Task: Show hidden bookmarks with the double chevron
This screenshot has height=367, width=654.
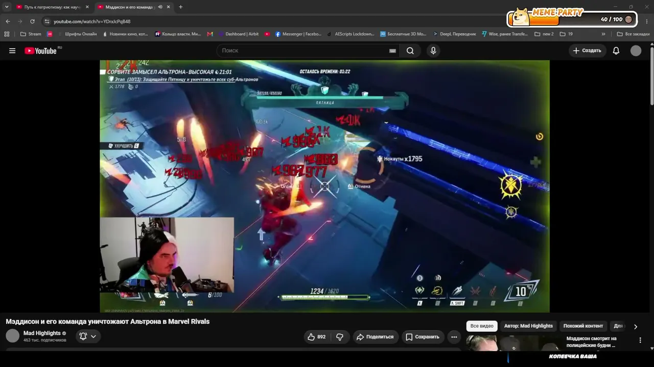Action: (603, 34)
